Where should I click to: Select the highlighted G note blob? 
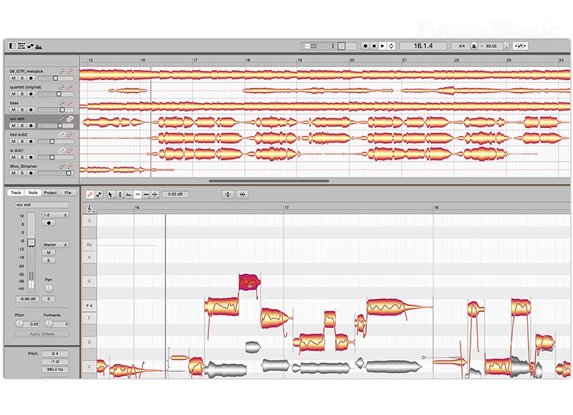(x=249, y=282)
